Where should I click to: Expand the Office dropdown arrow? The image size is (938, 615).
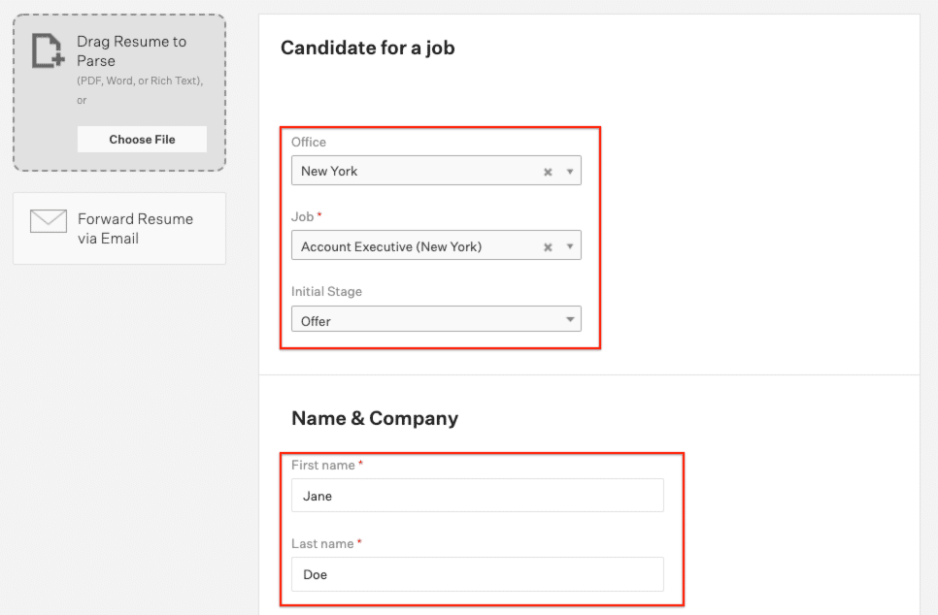570,172
